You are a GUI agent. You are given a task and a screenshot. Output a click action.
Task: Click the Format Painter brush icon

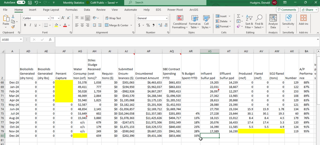point(13,27)
